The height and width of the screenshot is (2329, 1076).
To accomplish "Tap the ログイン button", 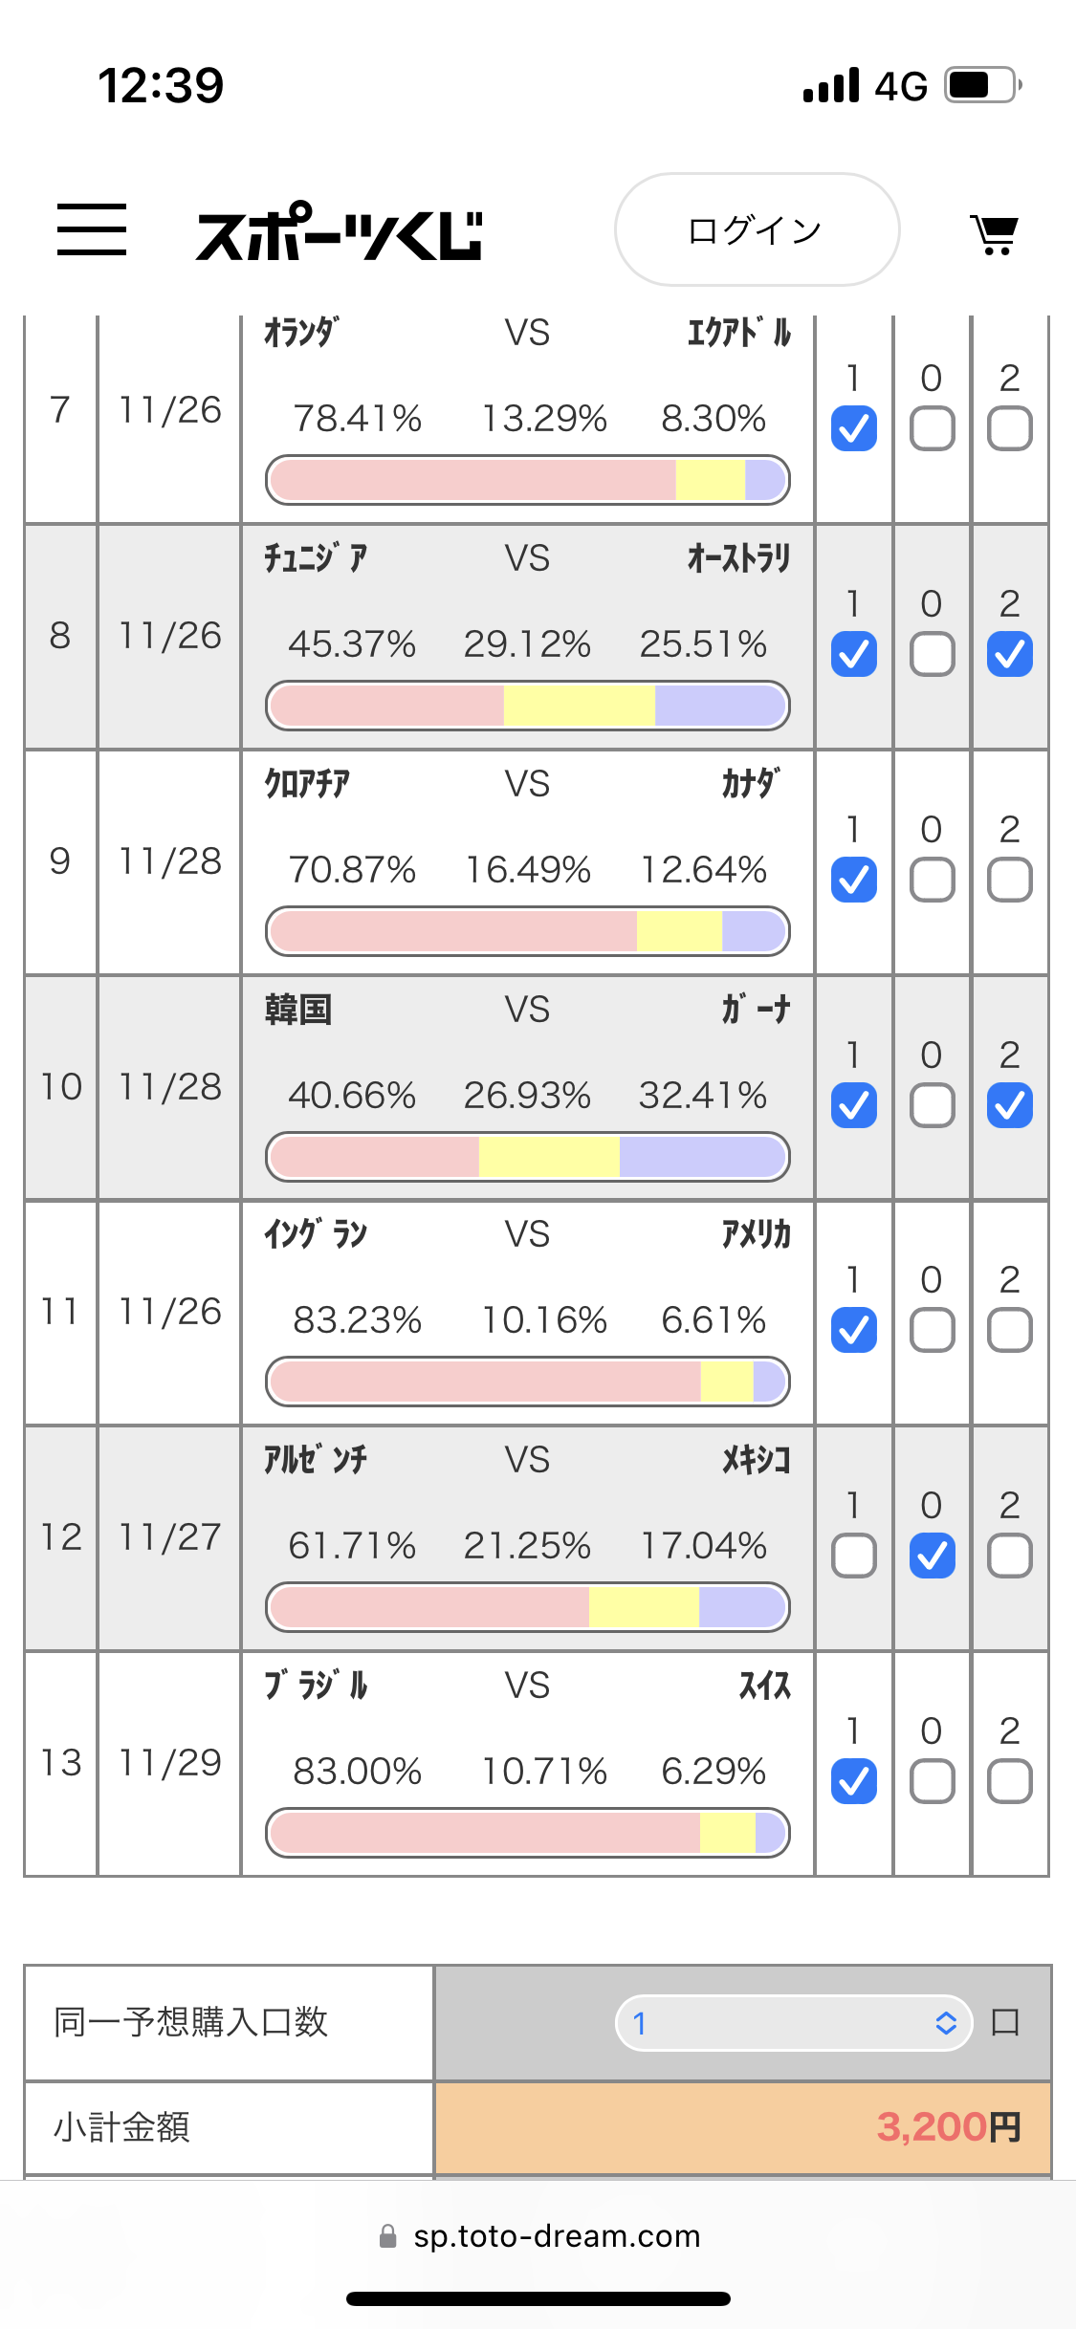I will point(757,229).
